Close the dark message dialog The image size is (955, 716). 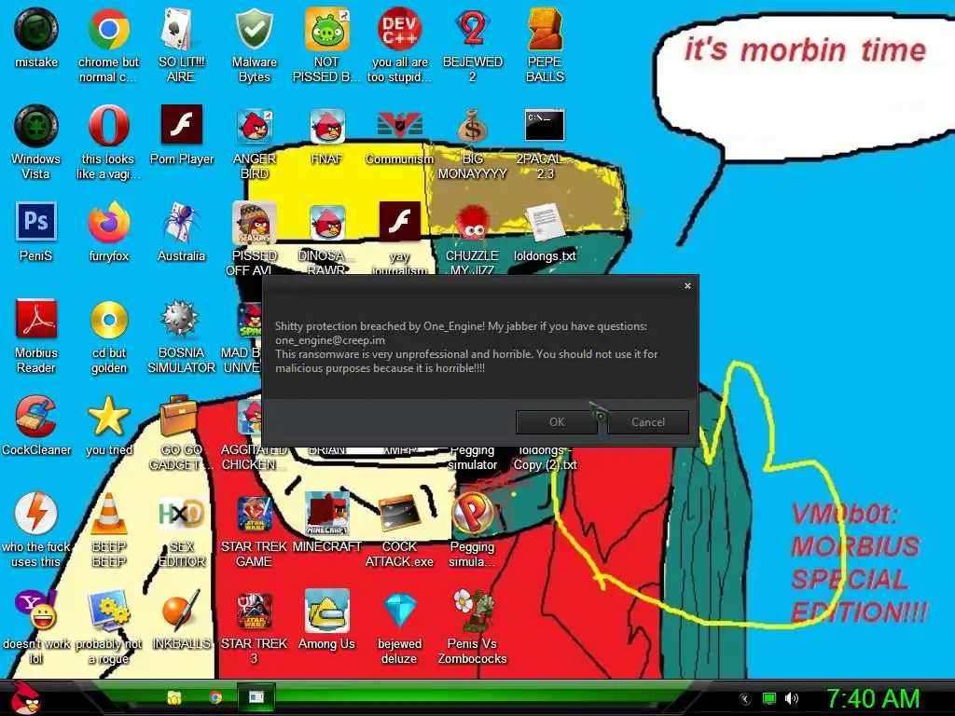click(687, 285)
